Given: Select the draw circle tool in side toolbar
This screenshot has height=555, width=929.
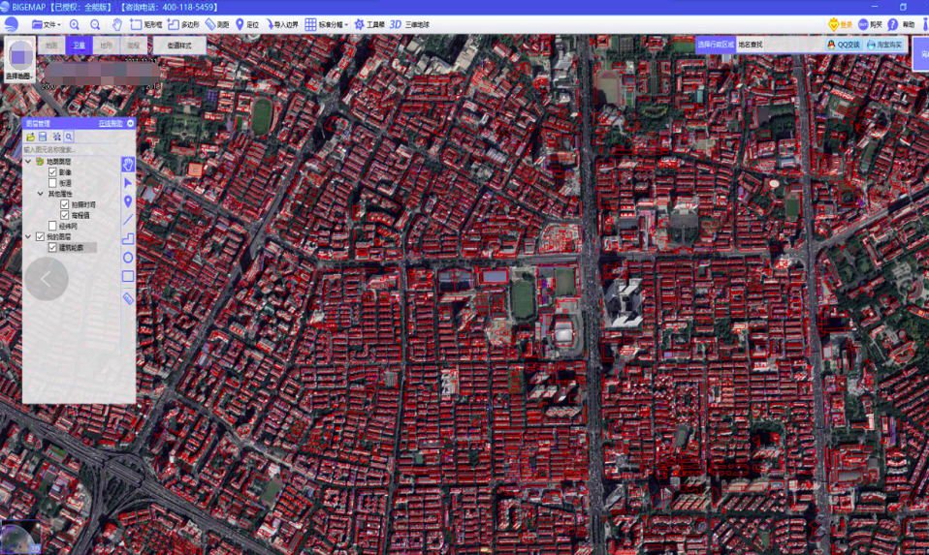Looking at the screenshot, I should [x=128, y=258].
